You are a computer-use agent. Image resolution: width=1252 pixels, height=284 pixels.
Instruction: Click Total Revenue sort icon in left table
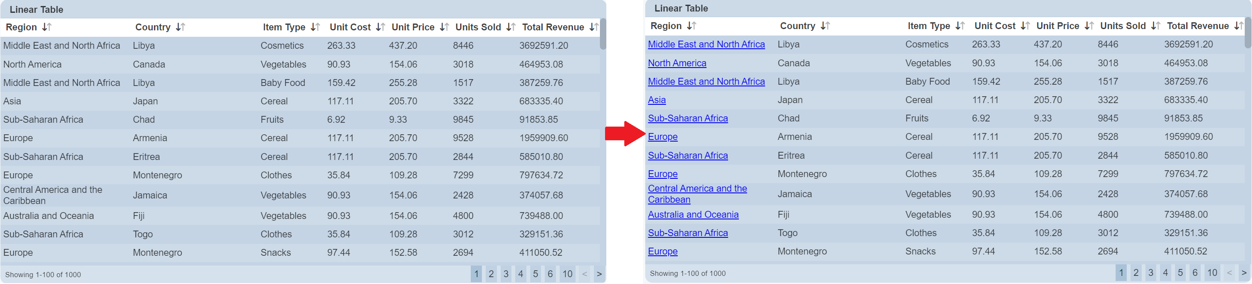594,27
